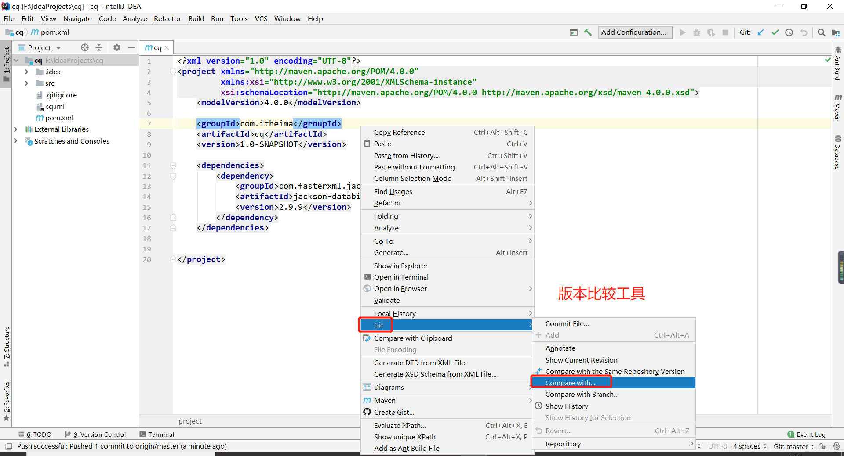Click the tool windows toggle icon bottom-left

(8, 446)
